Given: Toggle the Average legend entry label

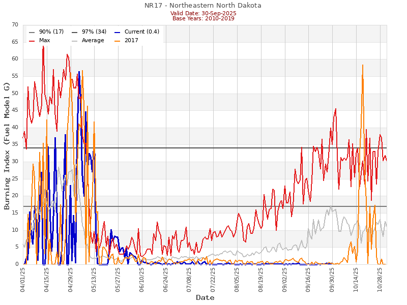Looking at the screenshot, I should pos(93,41).
